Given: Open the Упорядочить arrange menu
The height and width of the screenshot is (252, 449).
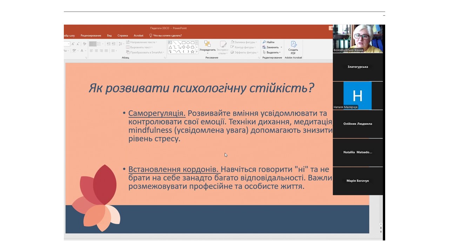Looking at the screenshot, I should pyautogui.click(x=208, y=48).
